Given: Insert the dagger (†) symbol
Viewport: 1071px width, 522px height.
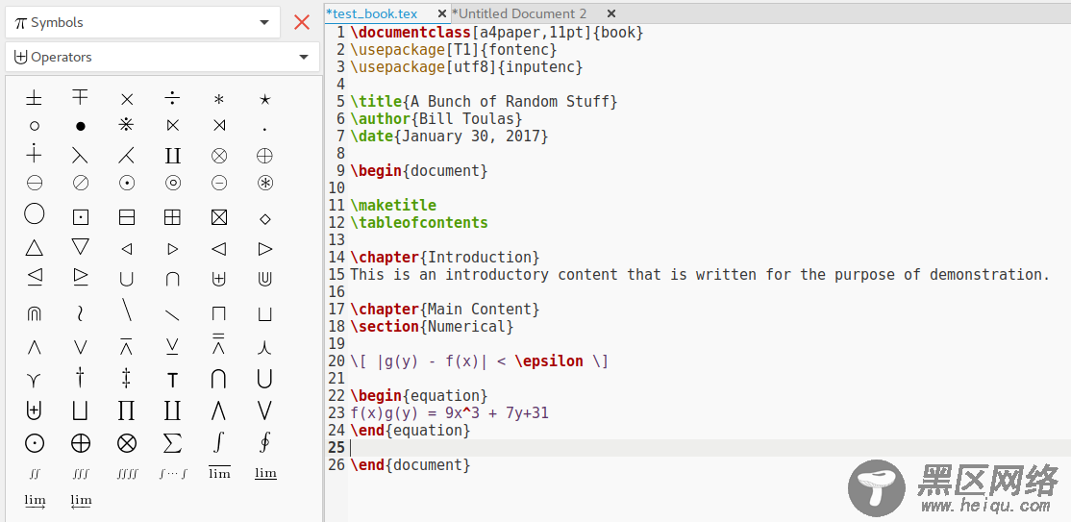Looking at the screenshot, I should [81, 377].
